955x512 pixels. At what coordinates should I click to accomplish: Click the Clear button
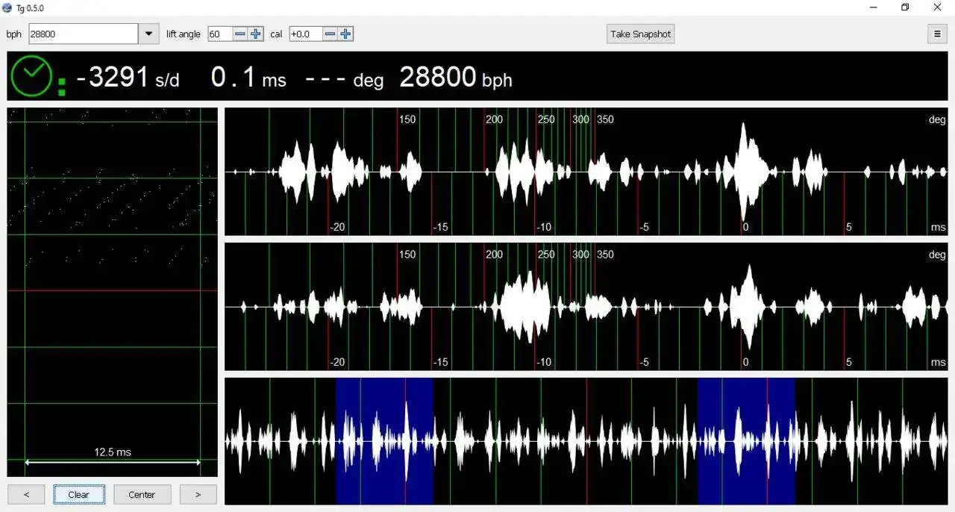click(x=78, y=494)
